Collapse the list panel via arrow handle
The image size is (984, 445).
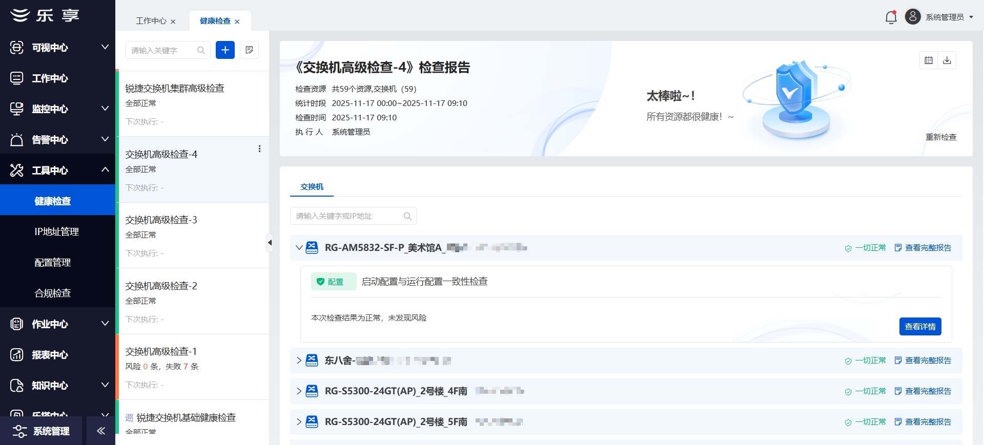click(x=270, y=243)
